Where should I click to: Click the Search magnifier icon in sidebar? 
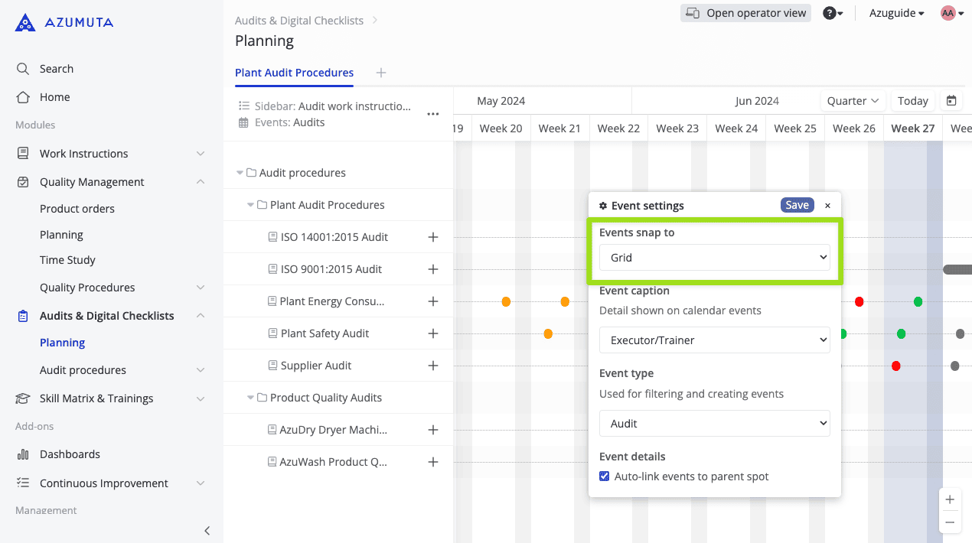(x=23, y=69)
